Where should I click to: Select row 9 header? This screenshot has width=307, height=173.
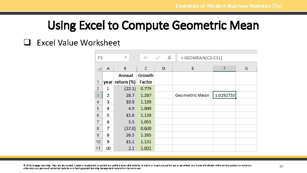click(x=98, y=135)
